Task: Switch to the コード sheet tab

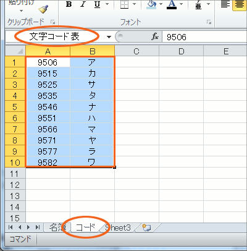Action: (85, 228)
